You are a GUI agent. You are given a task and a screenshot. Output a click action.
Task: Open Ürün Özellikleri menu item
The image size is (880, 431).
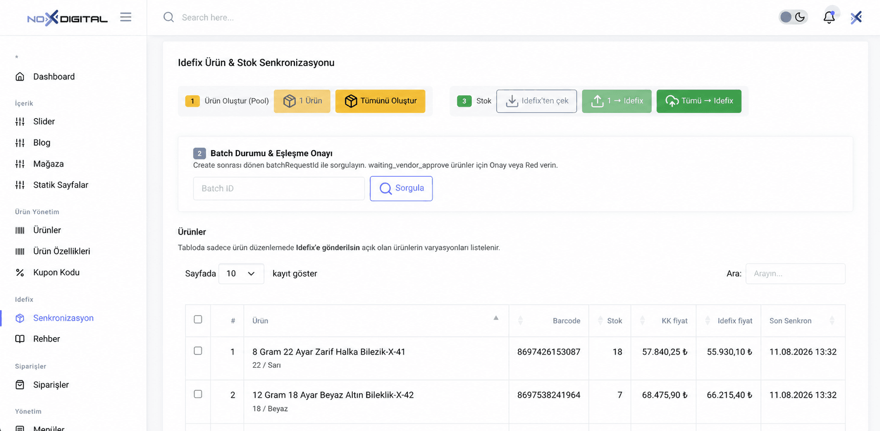tap(62, 251)
